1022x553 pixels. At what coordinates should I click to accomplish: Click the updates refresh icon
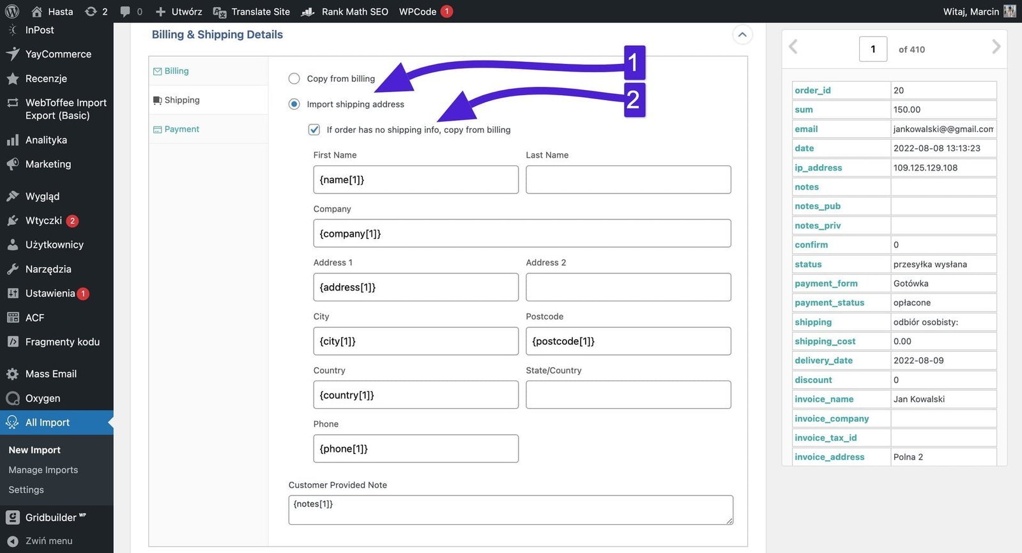point(91,11)
